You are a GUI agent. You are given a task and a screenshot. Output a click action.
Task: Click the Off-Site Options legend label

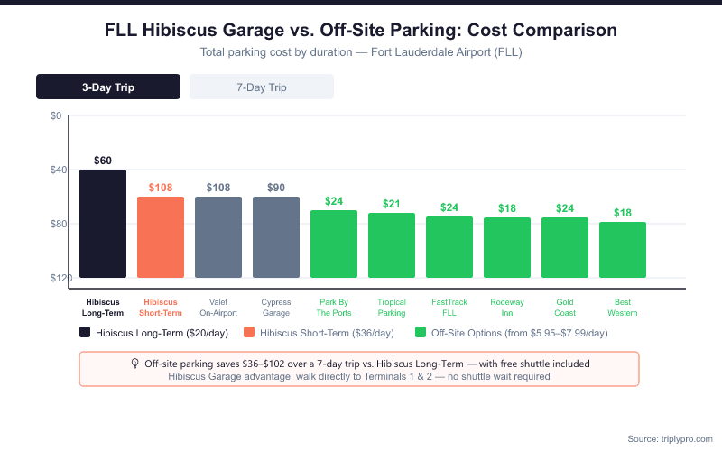pyautogui.click(x=520, y=332)
